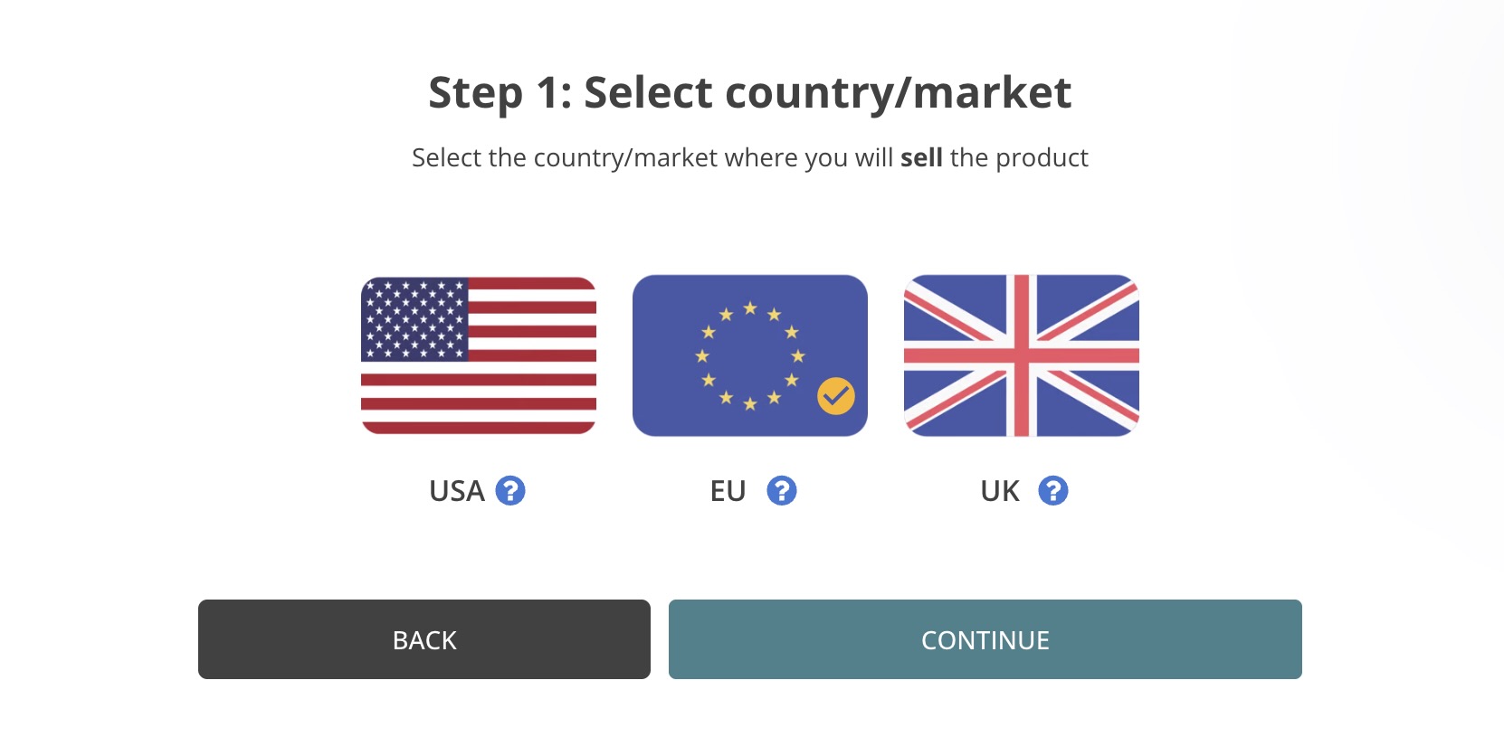Click the red cross center of UK flag
The width and height of the screenshot is (1504, 737).
point(1022,355)
